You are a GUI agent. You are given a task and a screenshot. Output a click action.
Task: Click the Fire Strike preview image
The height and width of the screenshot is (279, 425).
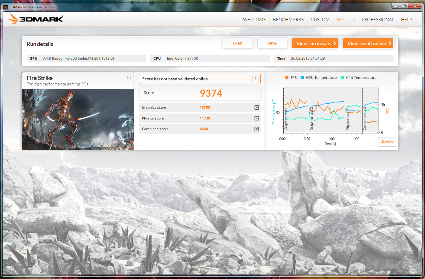pos(78,119)
